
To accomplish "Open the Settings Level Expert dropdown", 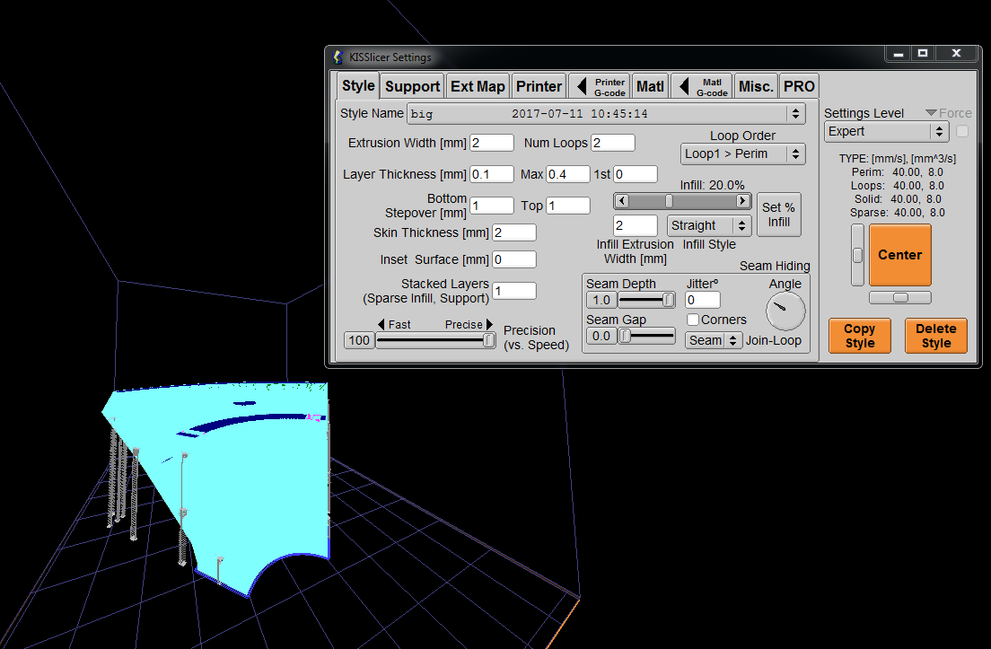I will tap(886, 131).
